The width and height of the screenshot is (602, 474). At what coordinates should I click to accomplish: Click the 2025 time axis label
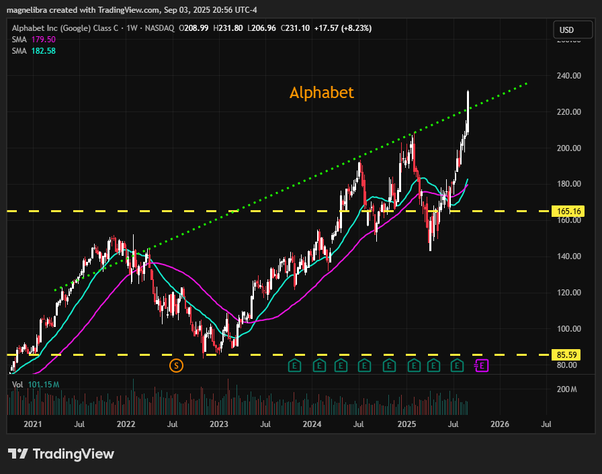[x=406, y=424]
